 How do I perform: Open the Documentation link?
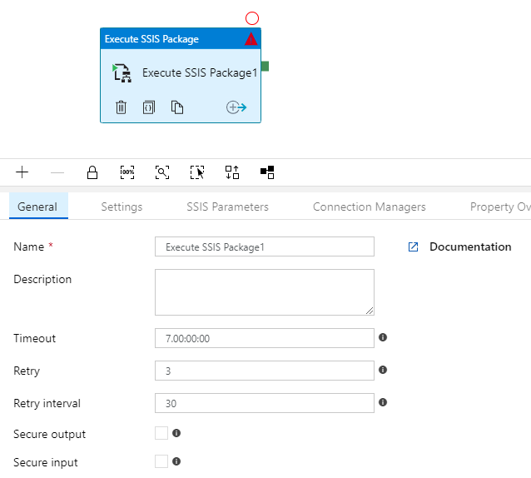(x=470, y=247)
